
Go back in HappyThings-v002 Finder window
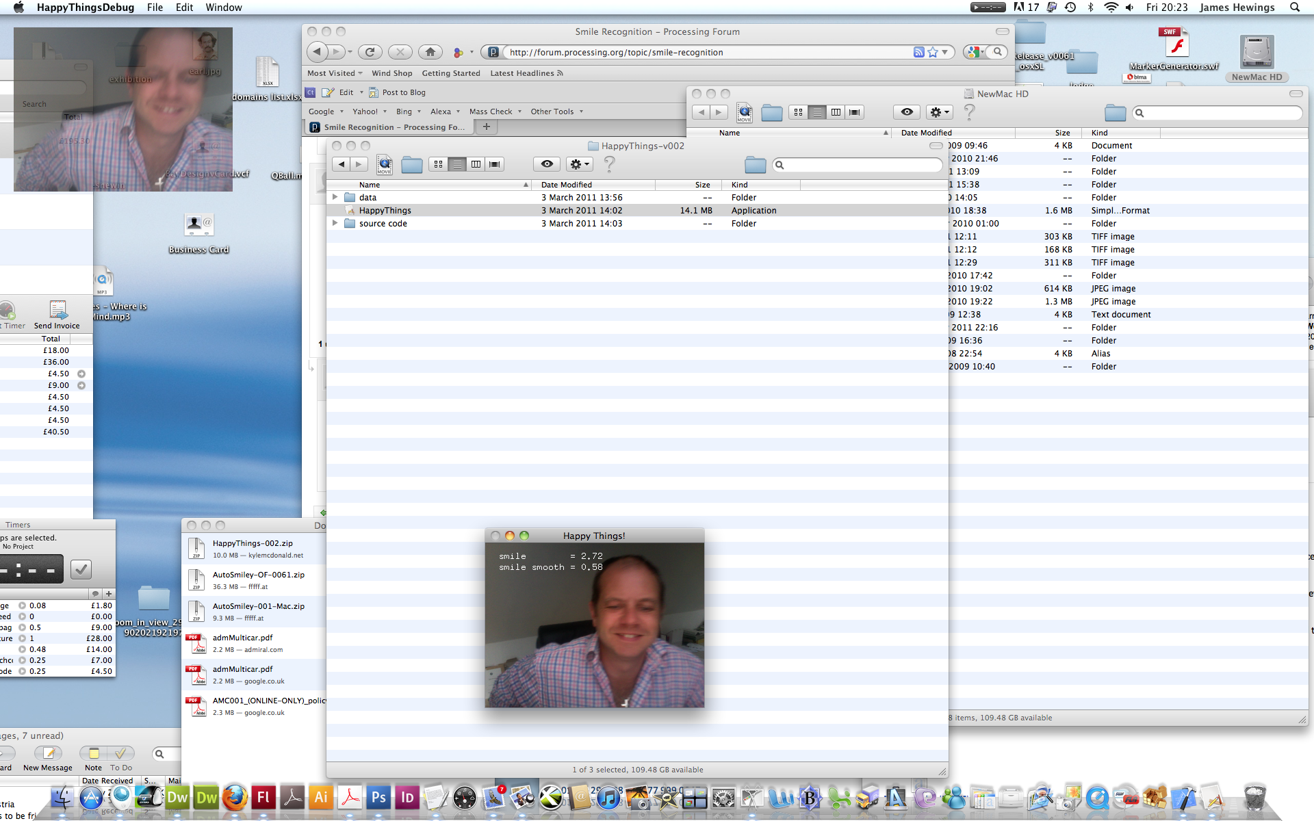click(342, 164)
